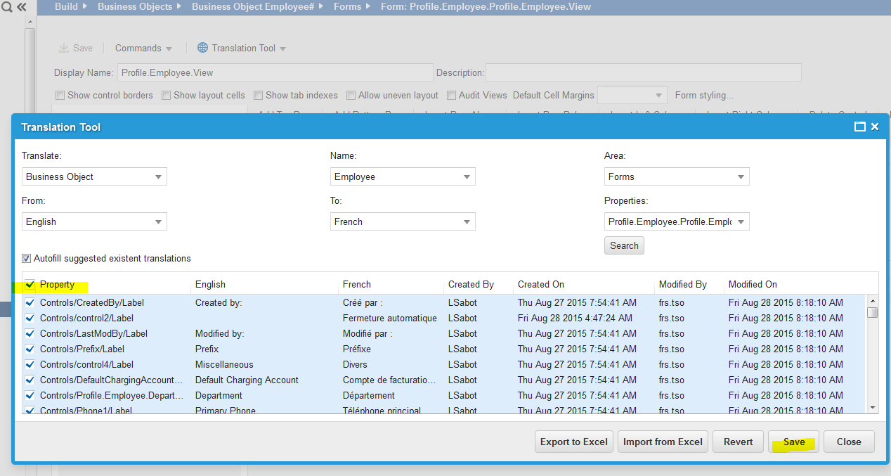Screen dimensions: 891x476
Task: Open the Translate dropdown
Action: pos(94,177)
